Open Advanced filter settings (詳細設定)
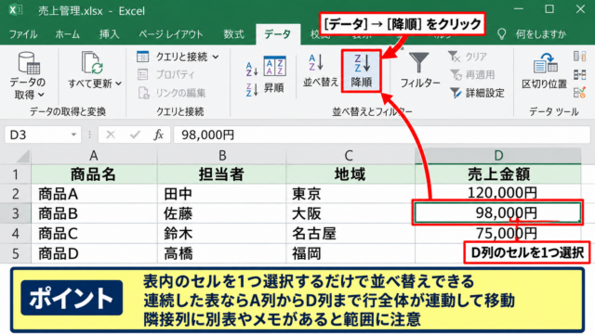The width and height of the screenshot is (595, 334). point(477,93)
